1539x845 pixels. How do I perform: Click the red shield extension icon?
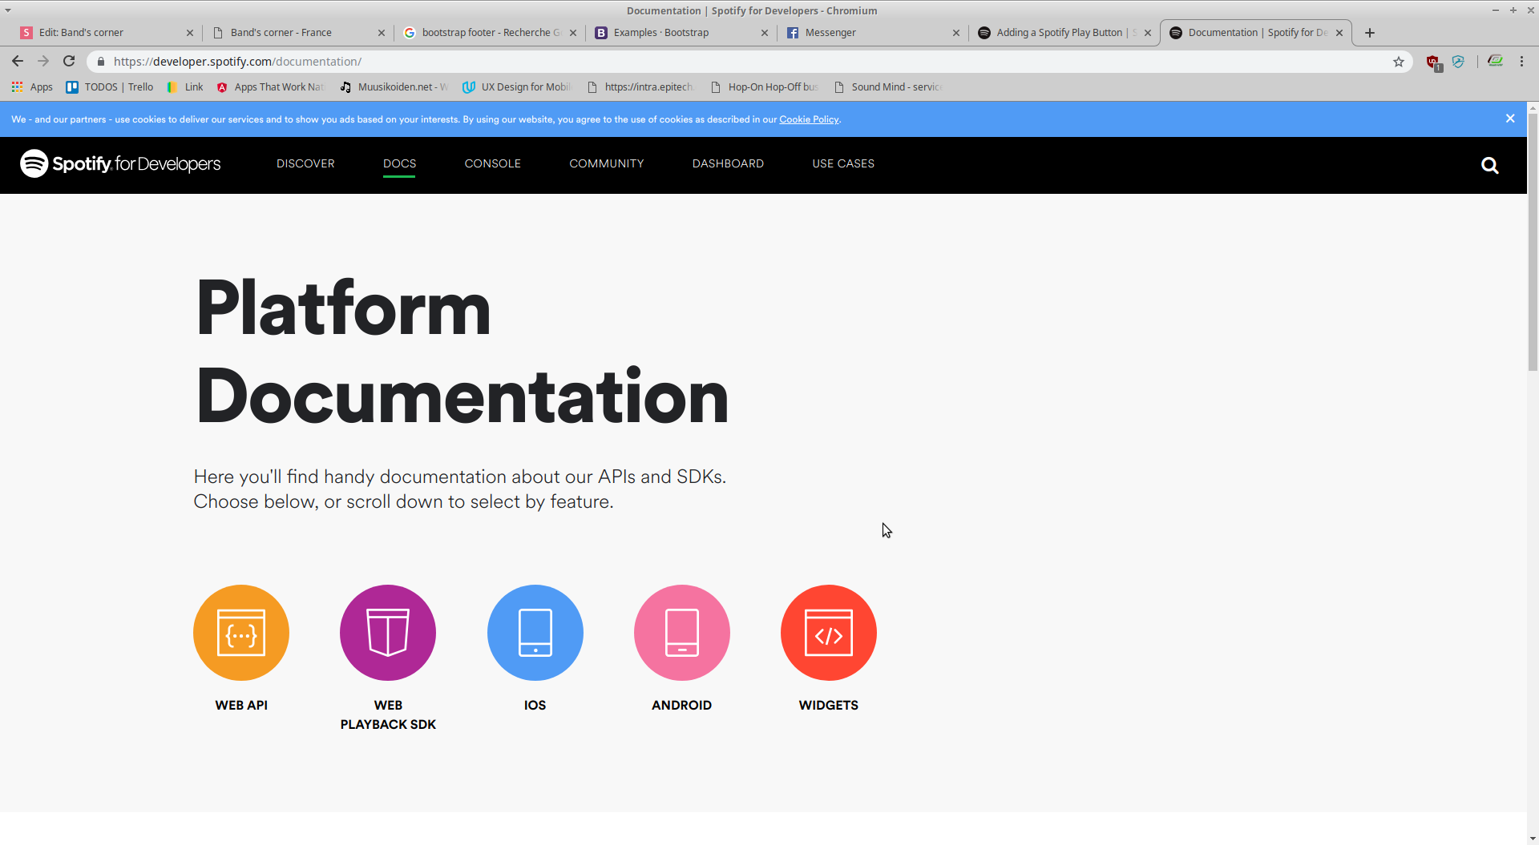[x=1433, y=62]
